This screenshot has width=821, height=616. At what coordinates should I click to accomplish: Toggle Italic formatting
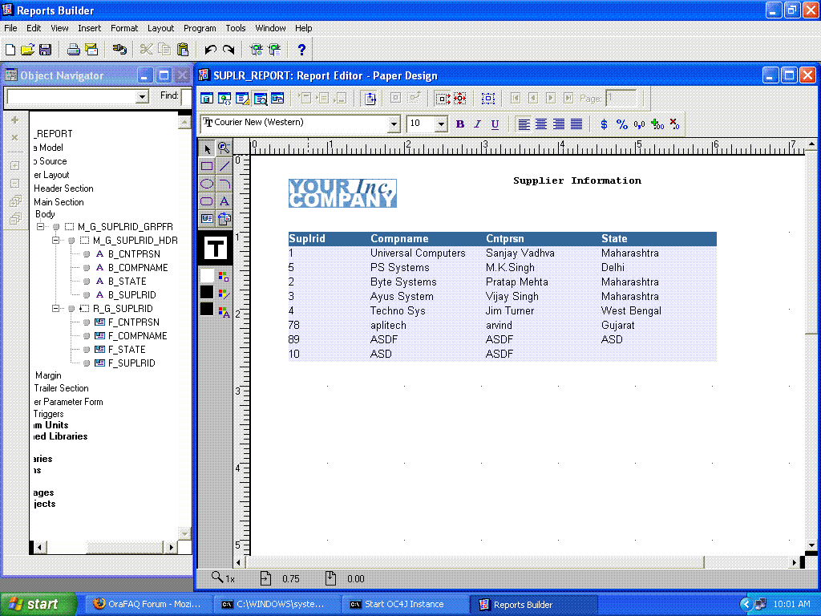tap(477, 124)
